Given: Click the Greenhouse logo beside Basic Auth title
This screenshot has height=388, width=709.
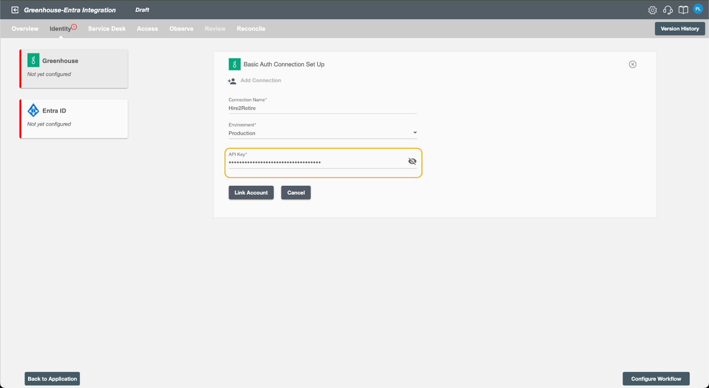Looking at the screenshot, I should [234, 64].
